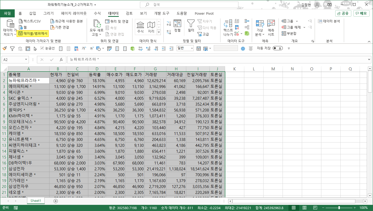Click the 공유 (Share) button
The height and width of the screenshot is (211, 373).
[343, 13]
